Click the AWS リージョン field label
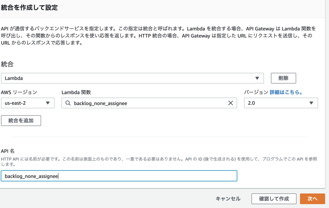 (x=19, y=92)
